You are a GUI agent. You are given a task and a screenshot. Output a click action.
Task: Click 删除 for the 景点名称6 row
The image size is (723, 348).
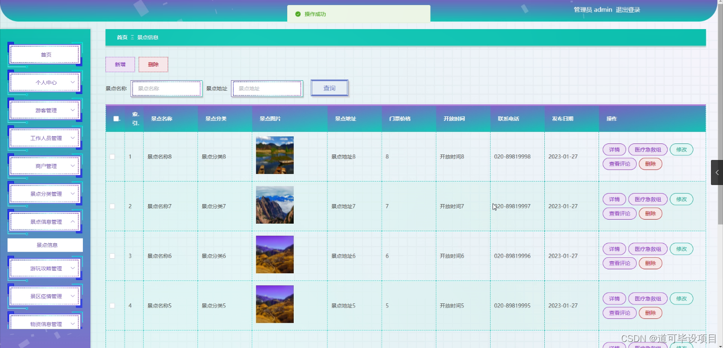click(x=650, y=263)
